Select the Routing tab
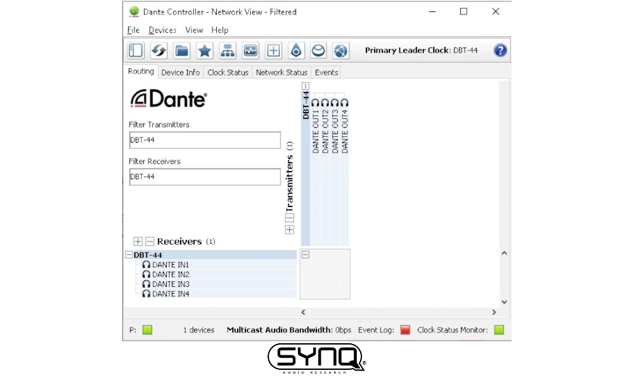634x380 pixels. click(141, 72)
